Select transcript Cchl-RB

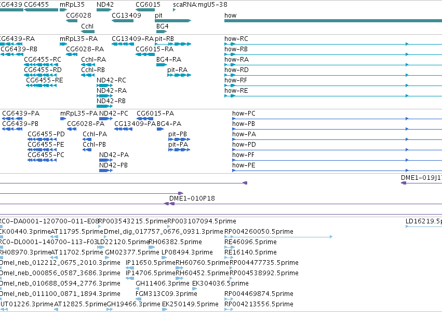pyautogui.click(x=93, y=70)
